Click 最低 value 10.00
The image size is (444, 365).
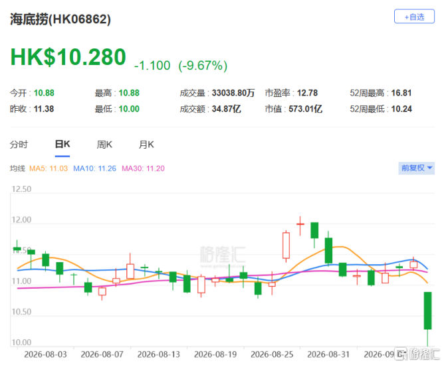pos(129,109)
